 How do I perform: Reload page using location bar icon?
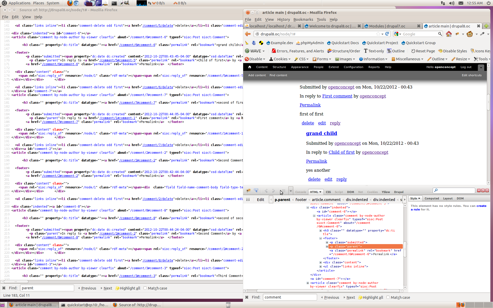tap(387, 34)
